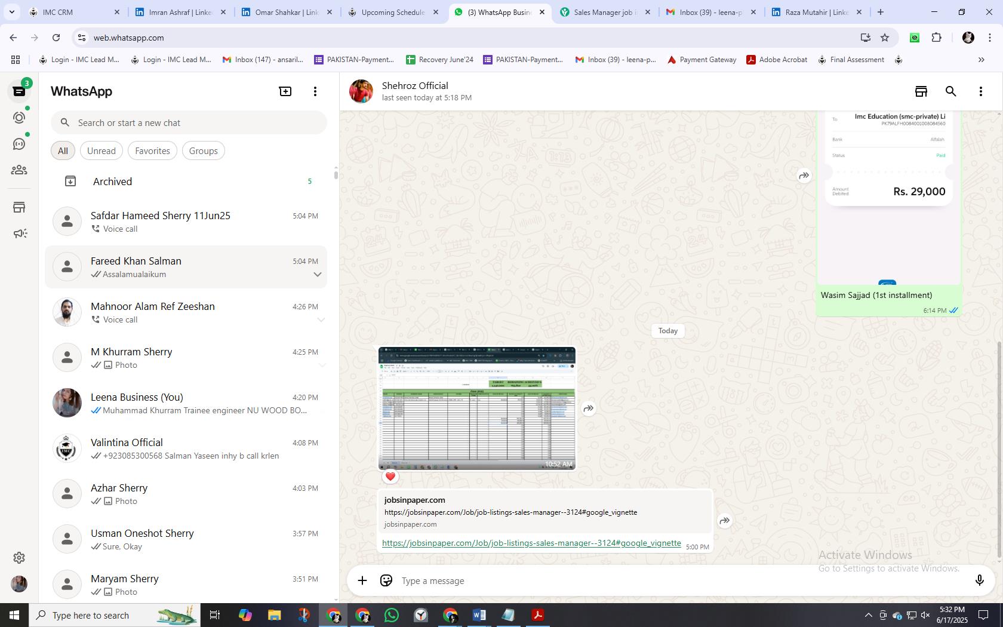This screenshot has width=1003, height=627.
Task: Select the Groups chat filter
Action: (x=204, y=150)
